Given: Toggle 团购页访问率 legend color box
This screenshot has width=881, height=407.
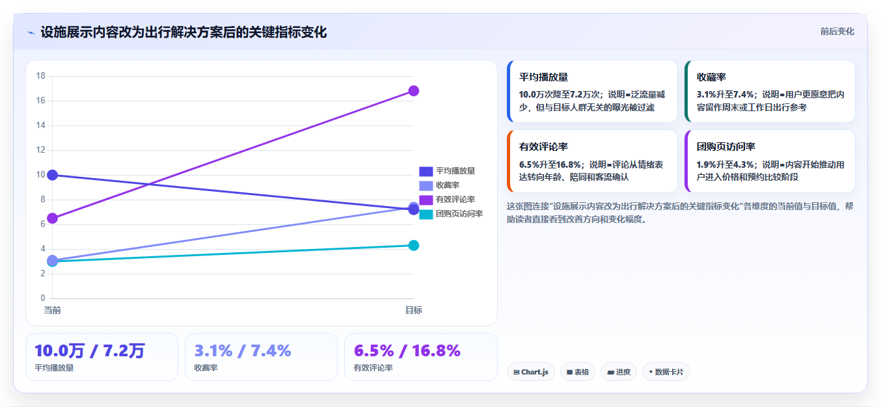Looking at the screenshot, I should coord(426,214).
